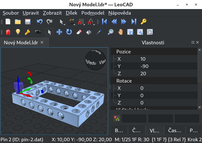Screen dimensions: 202x143
Task: Select the rotate view tool
Action: (130, 32)
